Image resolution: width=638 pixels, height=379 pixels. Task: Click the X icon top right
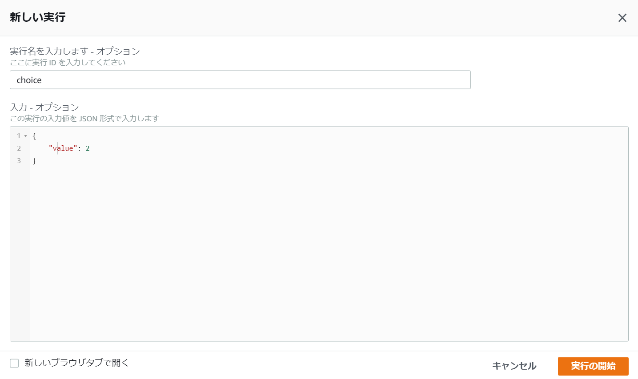point(622,18)
